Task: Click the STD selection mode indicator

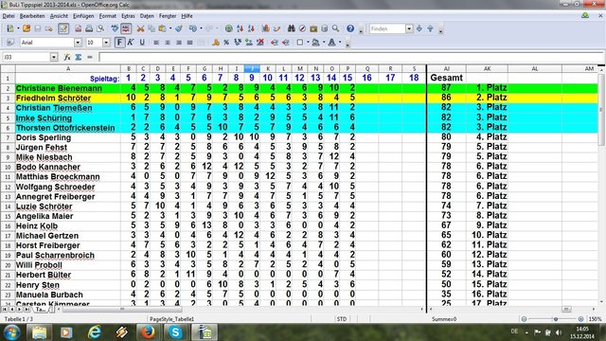Action: point(342,319)
